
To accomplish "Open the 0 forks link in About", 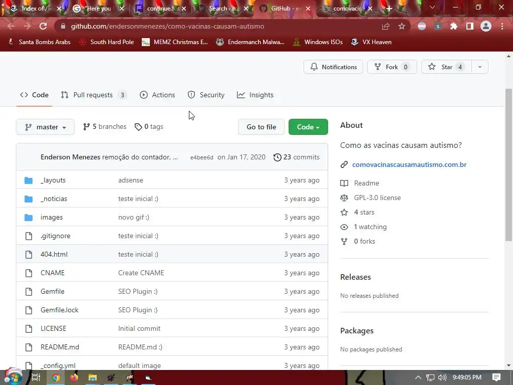I will click(x=365, y=241).
